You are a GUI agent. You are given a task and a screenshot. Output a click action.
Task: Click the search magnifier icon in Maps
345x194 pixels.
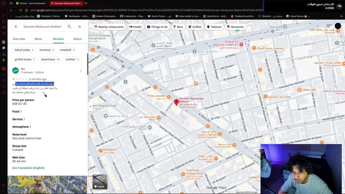point(69,27)
